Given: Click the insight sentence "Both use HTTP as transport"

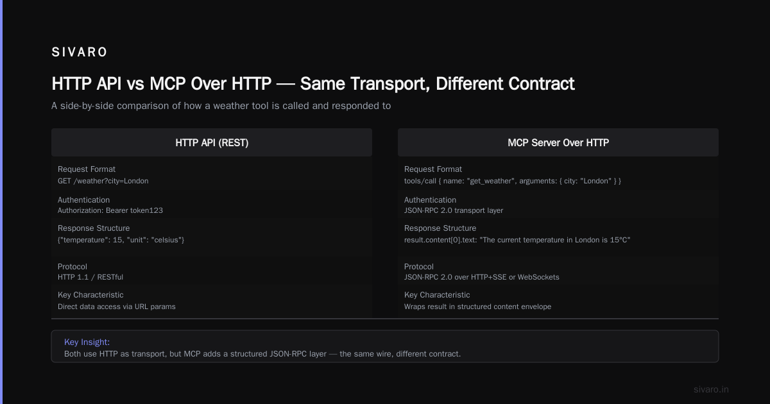Looking at the screenshot, I should (x=262, y=353).
